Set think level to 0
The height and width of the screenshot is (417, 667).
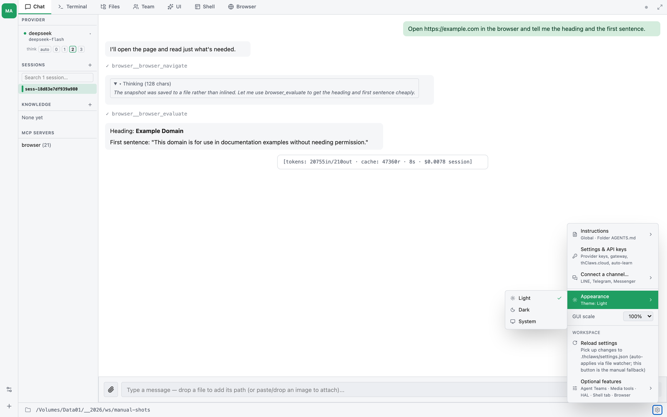[56, 49]
